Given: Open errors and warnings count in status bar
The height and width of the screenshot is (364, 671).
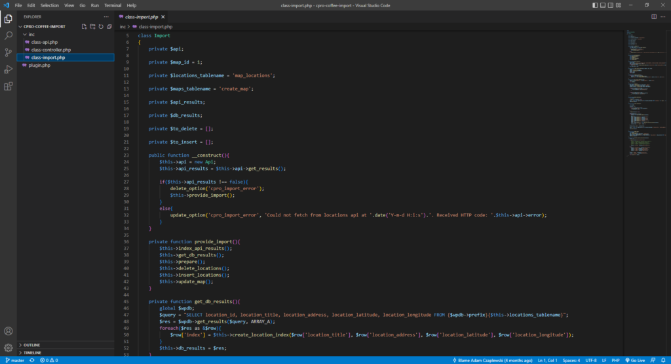Looking at the screenshot, I should tap(48, 361).
